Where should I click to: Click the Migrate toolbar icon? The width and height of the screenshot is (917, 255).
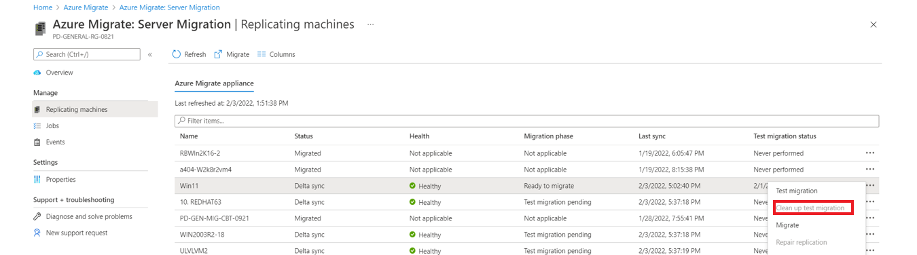(218, 54)
